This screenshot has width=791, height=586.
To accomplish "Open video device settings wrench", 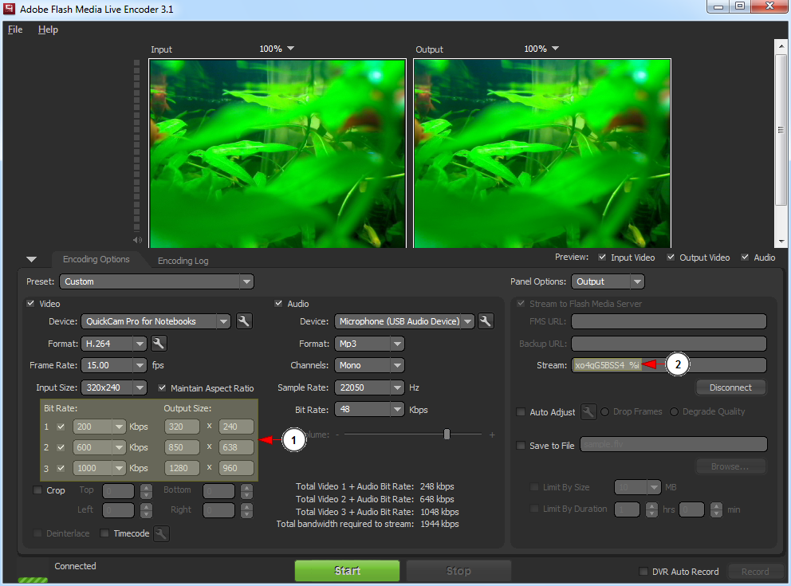I will (244, 321).
